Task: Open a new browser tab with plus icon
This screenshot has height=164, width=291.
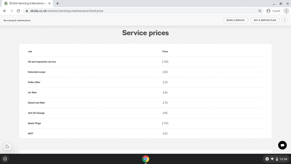Action: pyautogui.click(x=57, y=3)
